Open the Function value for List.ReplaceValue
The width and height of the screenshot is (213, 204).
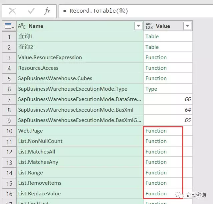click(x=156, y=194)
